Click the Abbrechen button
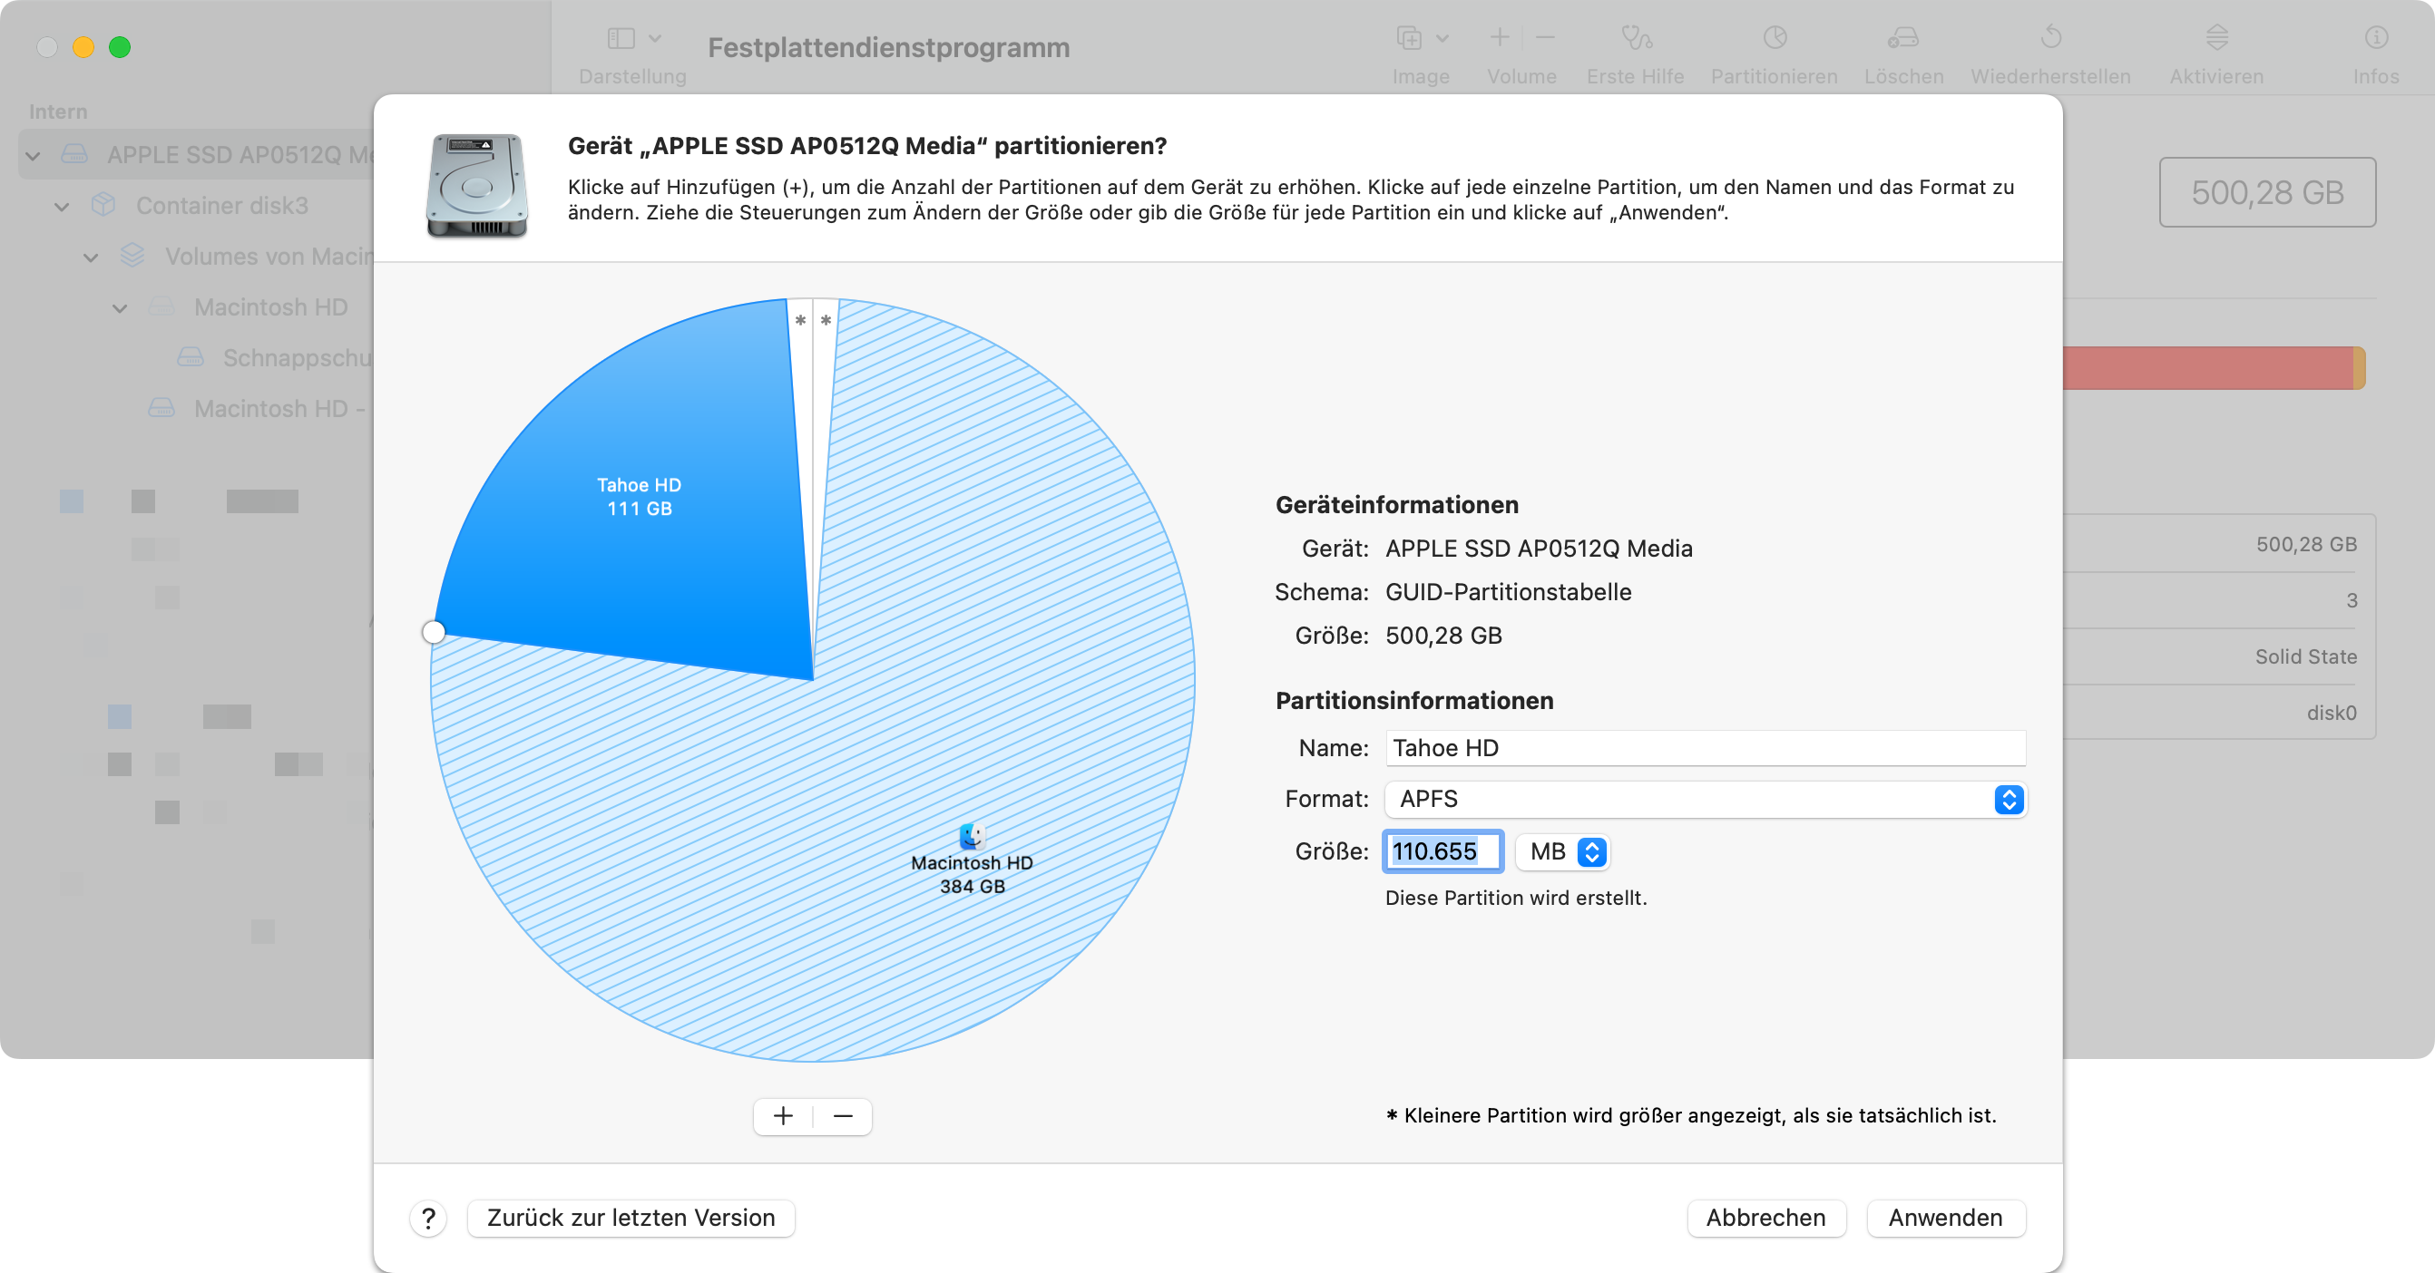The image size is (2435, 1273). (x=1765, y=1219)
